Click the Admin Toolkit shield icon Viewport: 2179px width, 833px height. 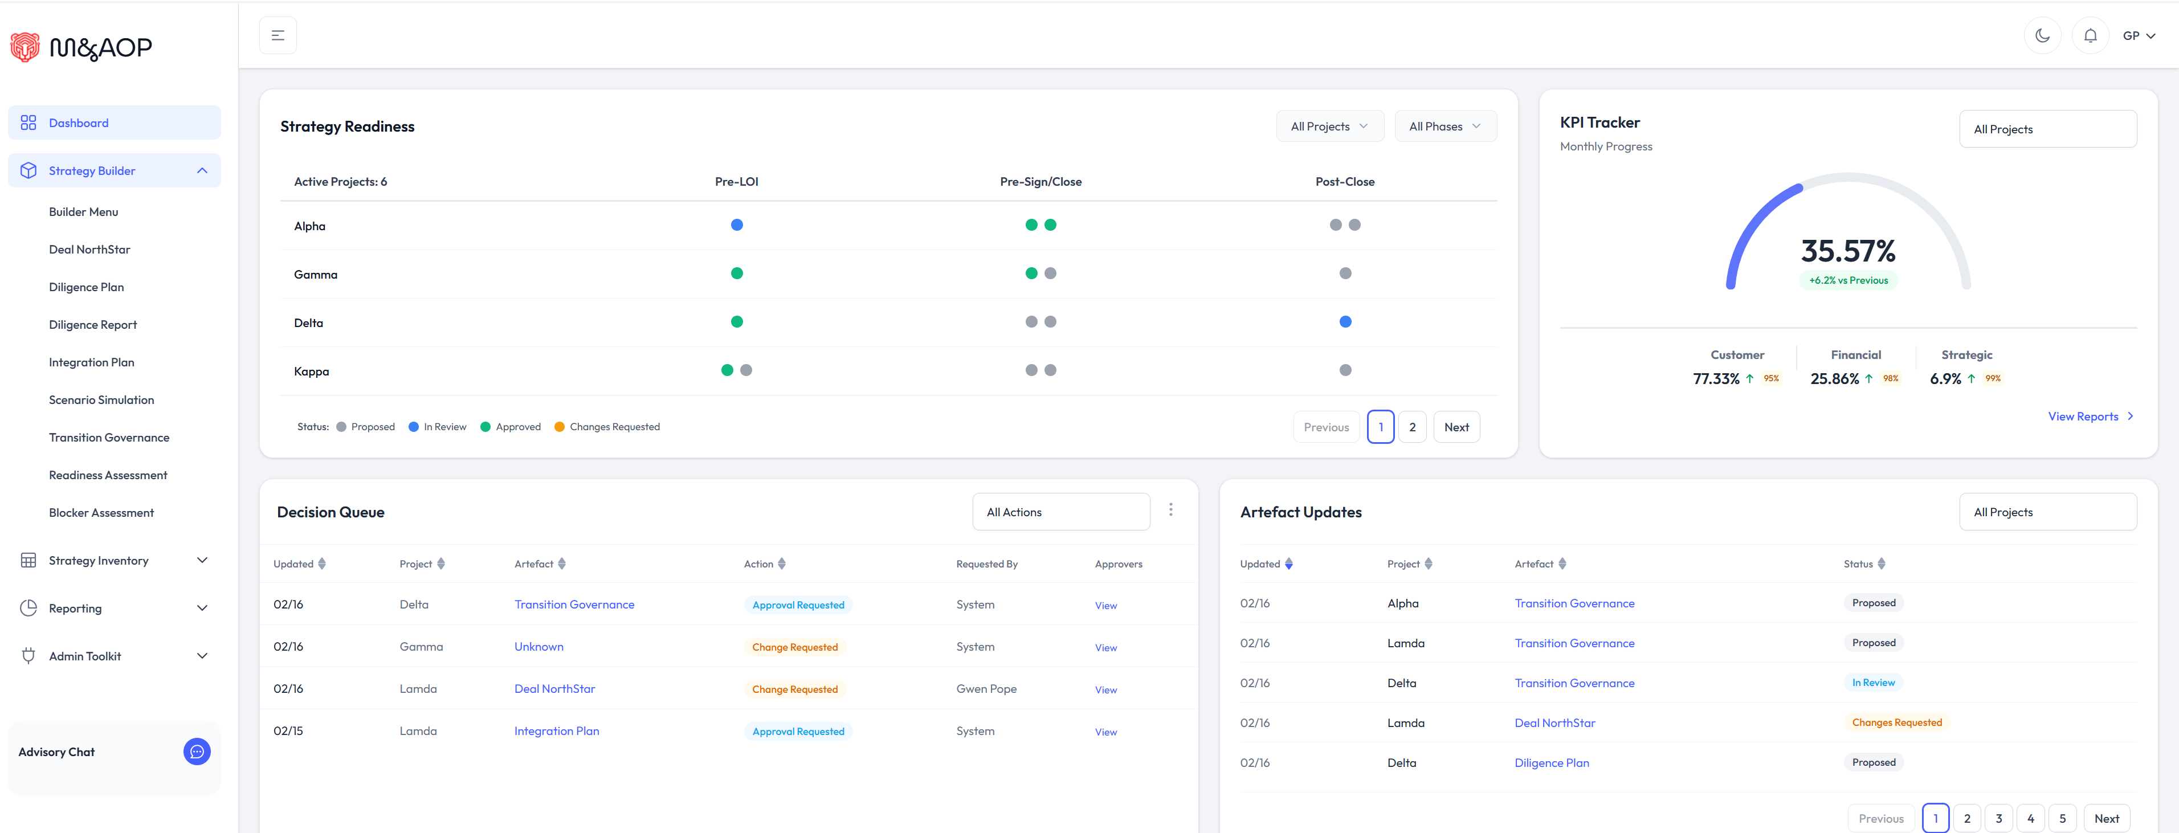pyautogui.click(x=28, y=655)
